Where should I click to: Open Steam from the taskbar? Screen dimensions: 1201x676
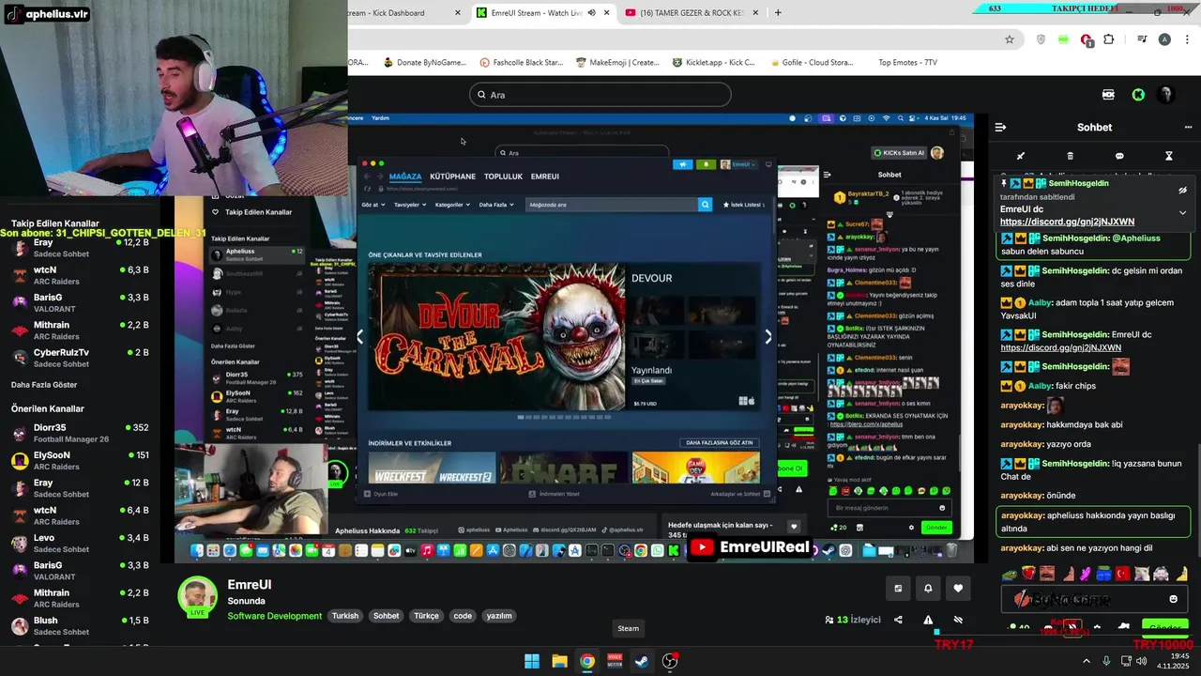(x=642, y=661)
